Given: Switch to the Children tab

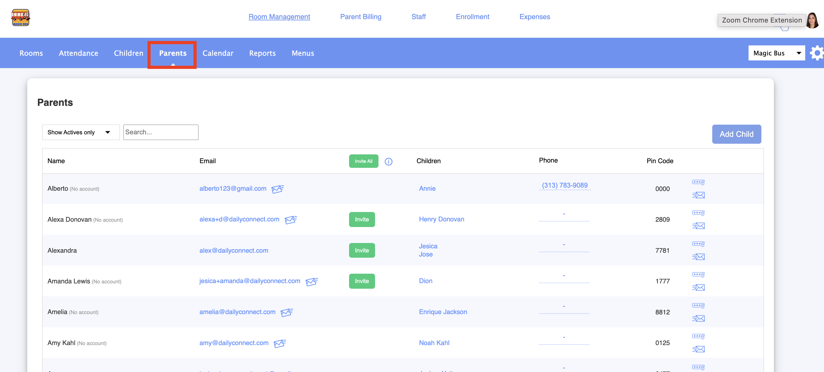Looking at the screenshot, I should pos(128,53).
